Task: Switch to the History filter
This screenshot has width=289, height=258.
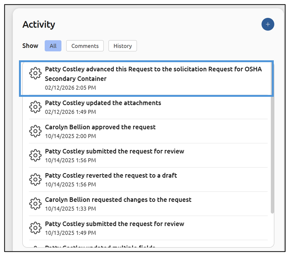Action: pyautogui.click(x=122, y=46)
